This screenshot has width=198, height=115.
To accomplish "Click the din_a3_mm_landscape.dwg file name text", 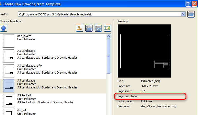I will coord(155,107).
